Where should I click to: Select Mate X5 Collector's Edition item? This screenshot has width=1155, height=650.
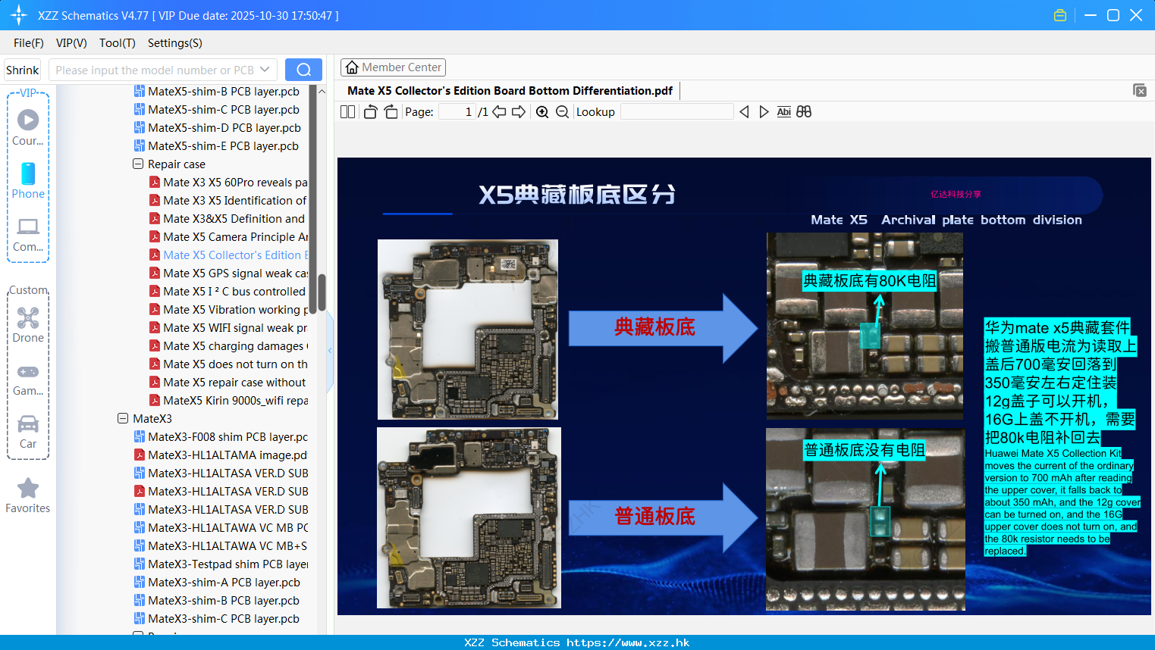point(228,255)
